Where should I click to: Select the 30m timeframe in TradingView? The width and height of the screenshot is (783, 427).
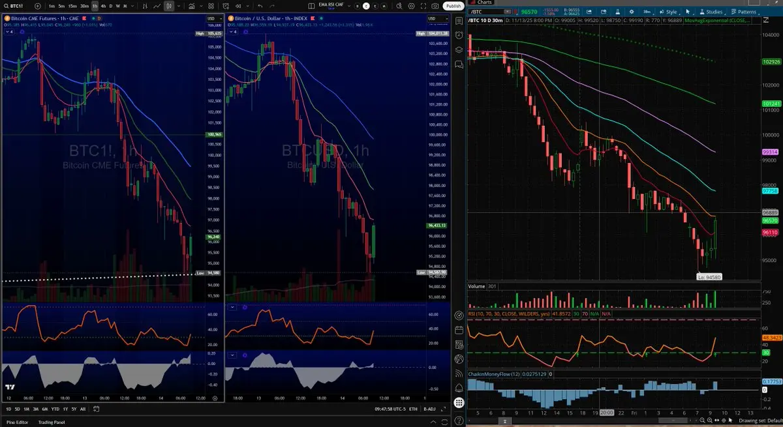[85, 6]
